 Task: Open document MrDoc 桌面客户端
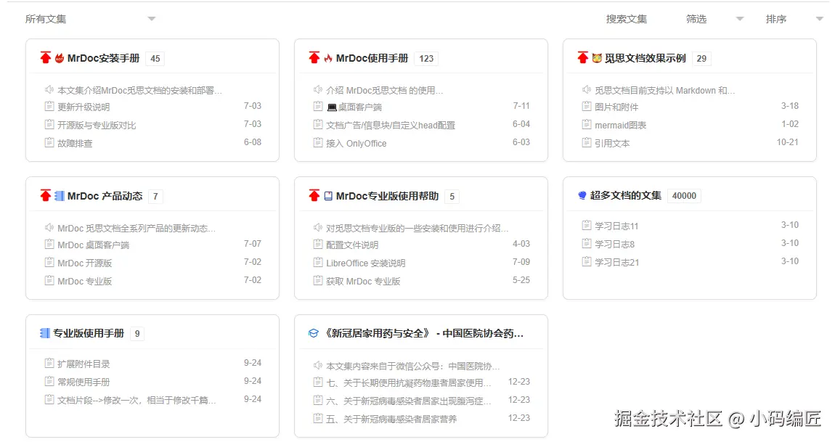pos(93,245)
